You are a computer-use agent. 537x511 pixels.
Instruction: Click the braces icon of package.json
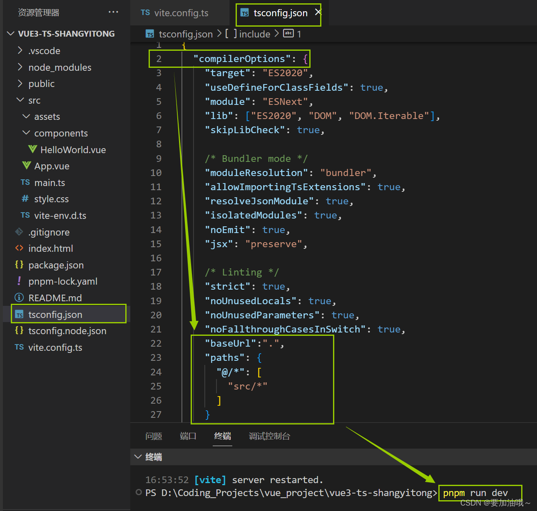click(19, 265)
